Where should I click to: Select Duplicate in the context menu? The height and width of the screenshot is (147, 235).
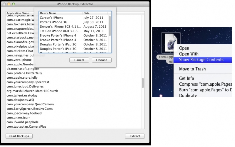(188, 95)
